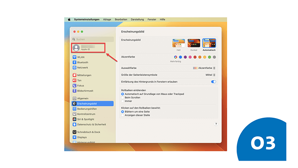The height and width of the screenshot is (168, 298).
Task: Click the Bildschirmzeit hourglass icon
Action: pos(74,91)
